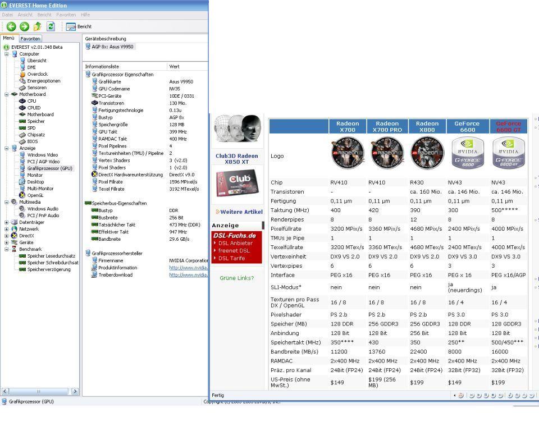Screen dimensions: 539x431
Task: Select the PCI / AGP Video tree item
Action: 43,162
